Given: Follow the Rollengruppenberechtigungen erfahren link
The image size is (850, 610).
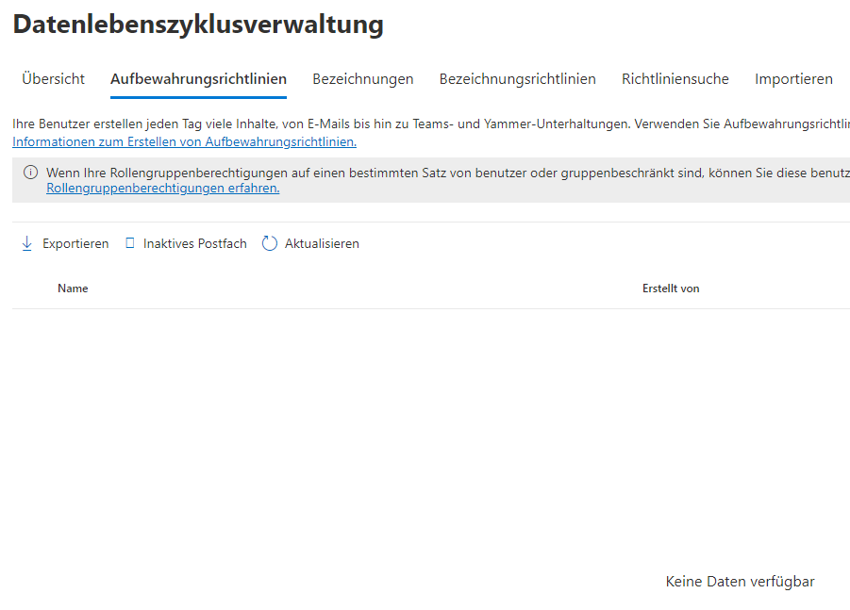Looking at the screenshot, I should pos(162,188).
